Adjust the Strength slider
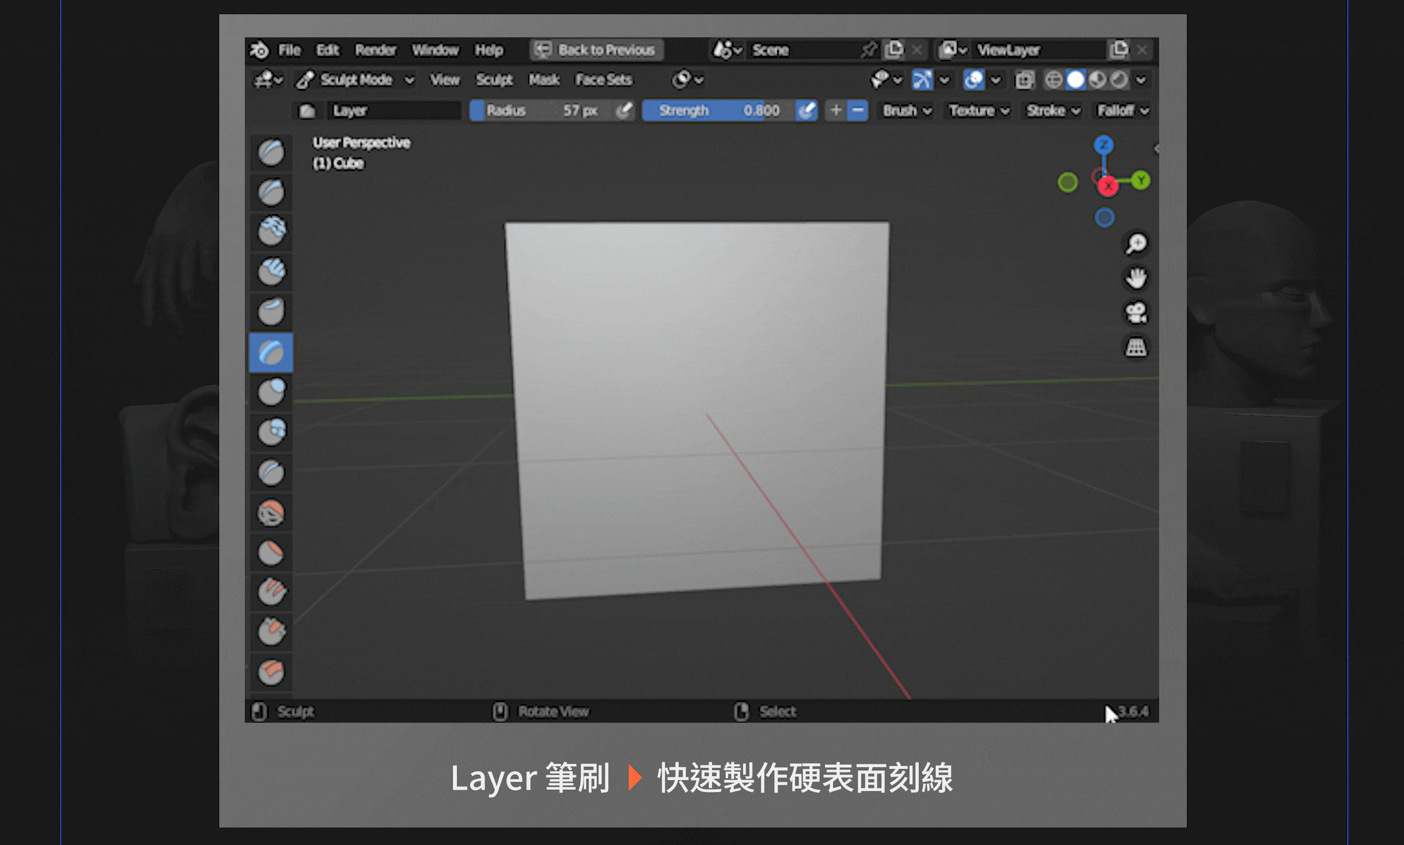The width and height of the screenshot is (1404, 845). coord(718,110)
